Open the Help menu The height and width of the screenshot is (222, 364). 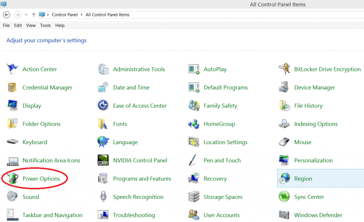click(x=60, y=25)
